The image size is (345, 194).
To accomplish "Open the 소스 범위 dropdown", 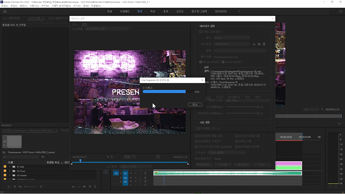I will (136, 166).
